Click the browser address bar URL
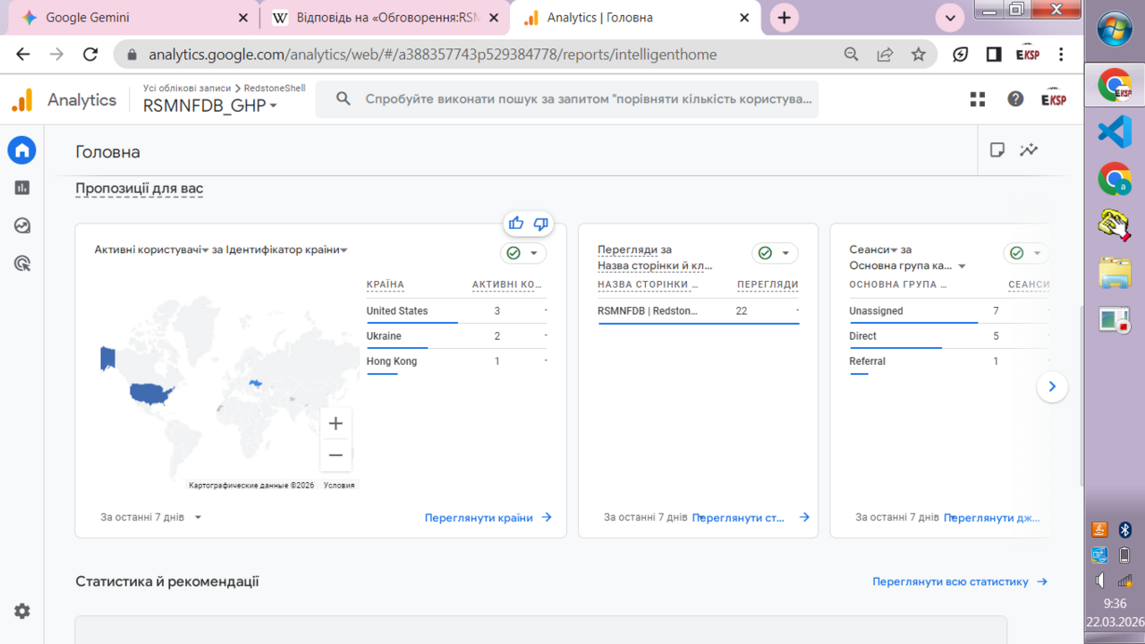 pos(433,55)
